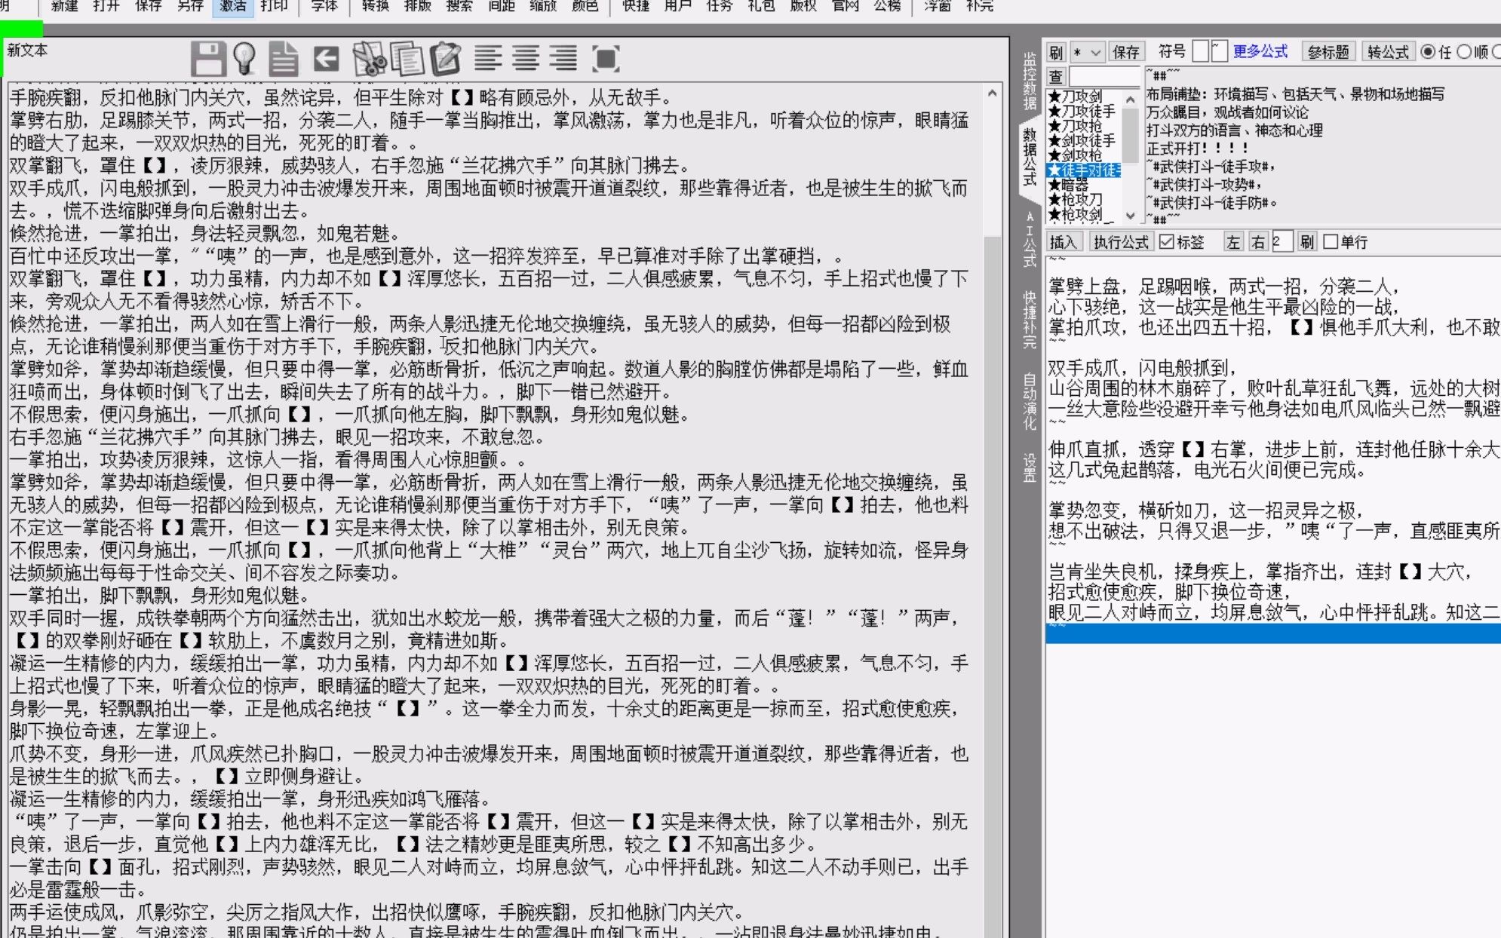The image size is (1501, 938).
Task: Switch to the 监控数据 vertical tab
Action: click(x=1029, y=81)
